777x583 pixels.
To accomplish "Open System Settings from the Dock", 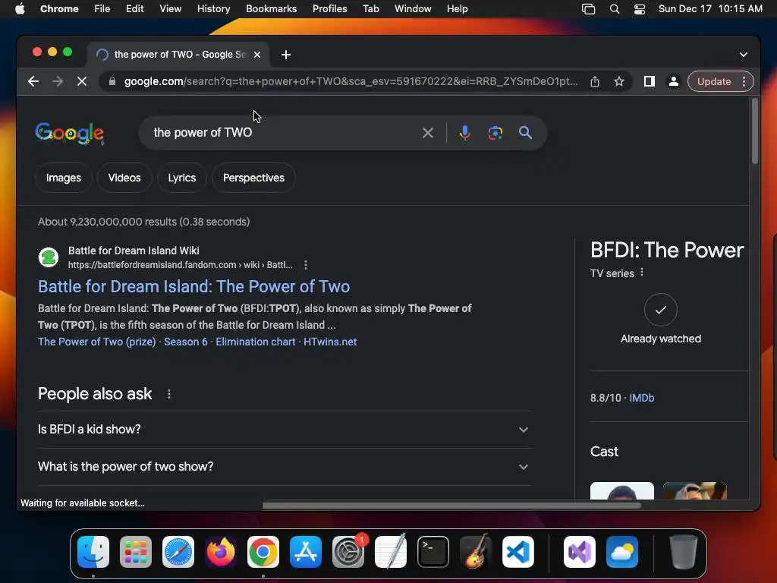I will coord(348,552).
